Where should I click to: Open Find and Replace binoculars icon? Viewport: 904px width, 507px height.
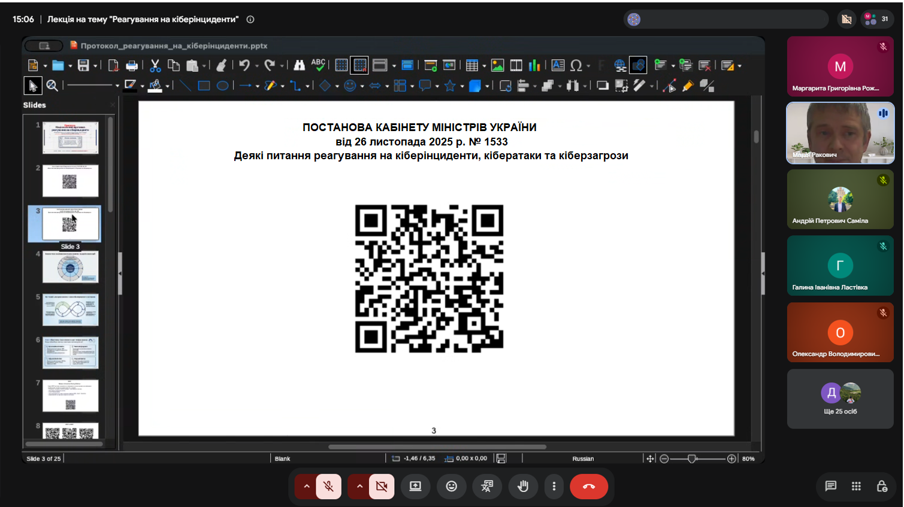300,66
